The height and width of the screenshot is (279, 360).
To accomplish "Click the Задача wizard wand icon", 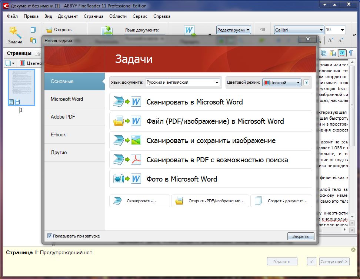I will (15, 32).
